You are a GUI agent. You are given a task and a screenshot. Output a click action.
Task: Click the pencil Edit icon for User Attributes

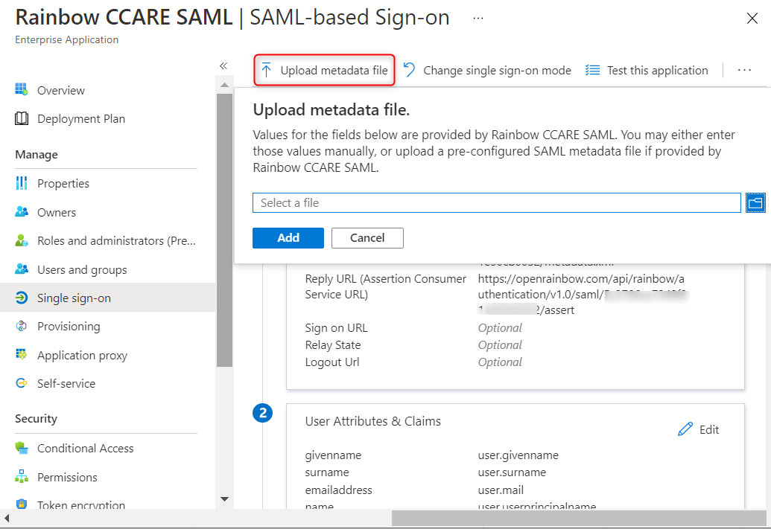pos(685,429)
